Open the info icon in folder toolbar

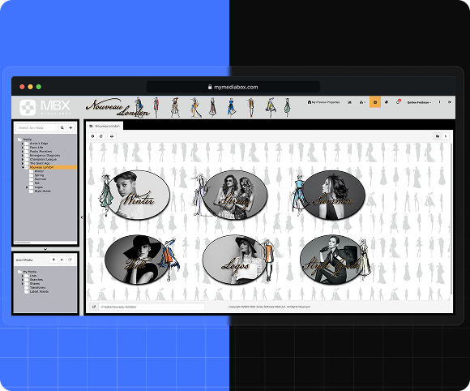click(x=92, y=136)
